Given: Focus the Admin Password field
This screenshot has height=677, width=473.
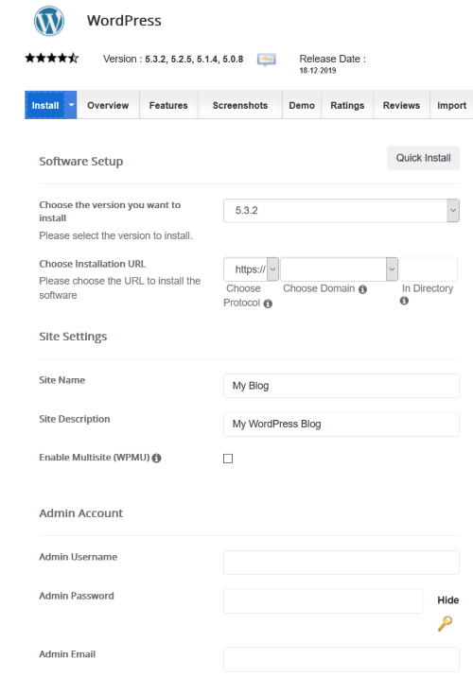Looking at the screenshot, I should (x=324, y=601).
